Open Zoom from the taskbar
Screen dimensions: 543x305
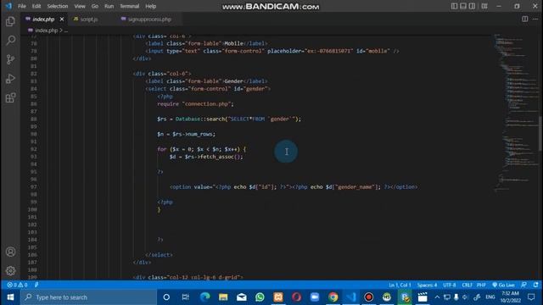315,297
